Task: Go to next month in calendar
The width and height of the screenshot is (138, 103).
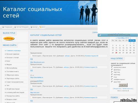Action: click(x=130, y=38)
